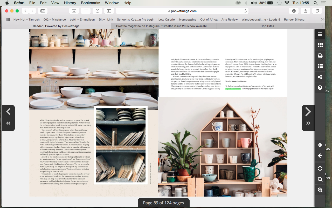Zoom out of the magazine page
This screenshot has height=208, width=332.
pos(320,179)
